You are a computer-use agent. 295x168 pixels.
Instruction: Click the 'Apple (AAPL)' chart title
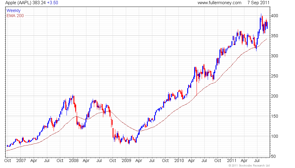18,3
